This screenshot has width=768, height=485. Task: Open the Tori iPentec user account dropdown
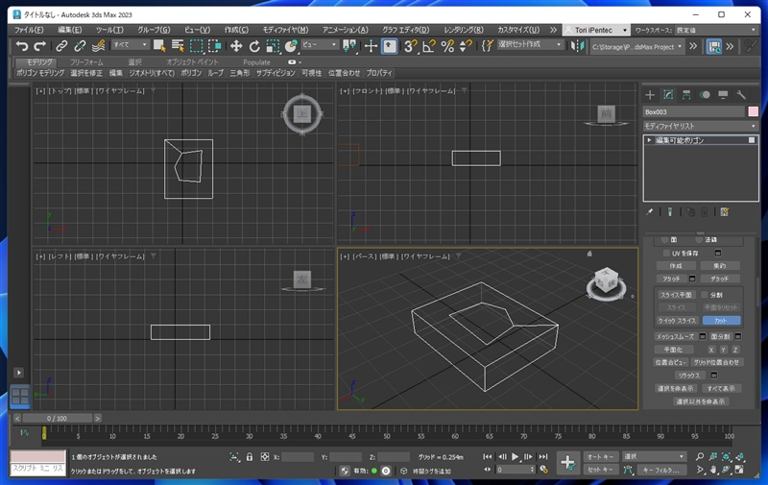[x=596, y=30]
